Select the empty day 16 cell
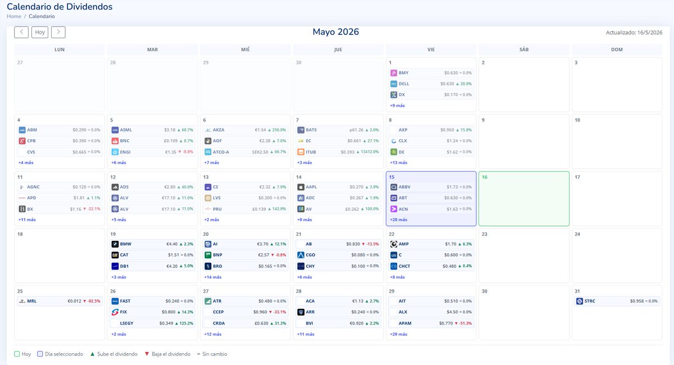 [x=524, y=199]
